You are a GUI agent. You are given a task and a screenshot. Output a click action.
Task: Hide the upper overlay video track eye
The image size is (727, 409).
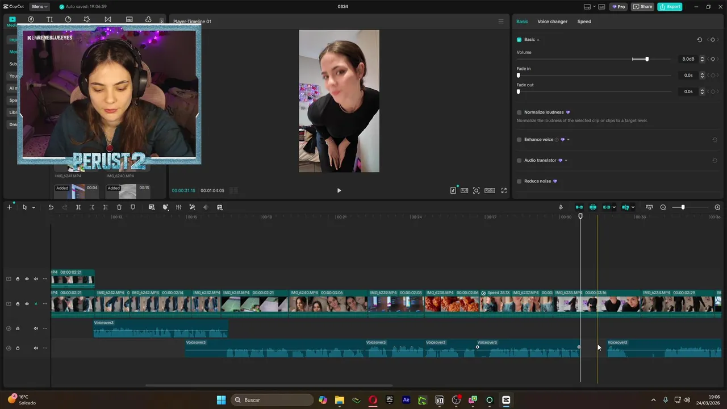coord(27,279)
